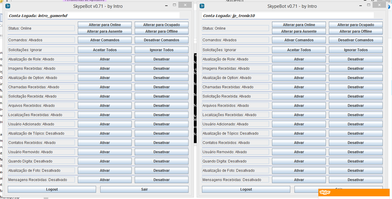Click Alterar para Ausente in jp_tronix10 window
Image resolution: width=392 pixels, height=199 pixels.
[299, 31]
